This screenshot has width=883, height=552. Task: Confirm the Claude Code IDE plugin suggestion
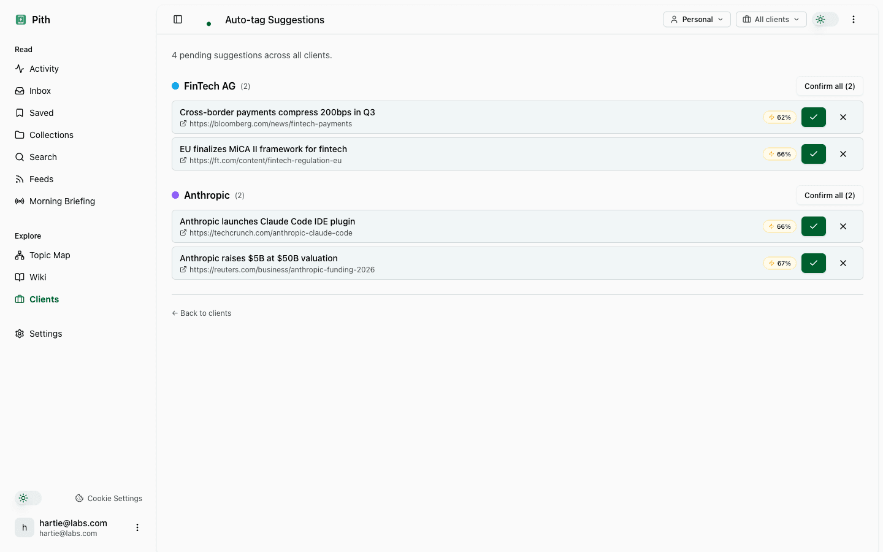tap(814, 226)
